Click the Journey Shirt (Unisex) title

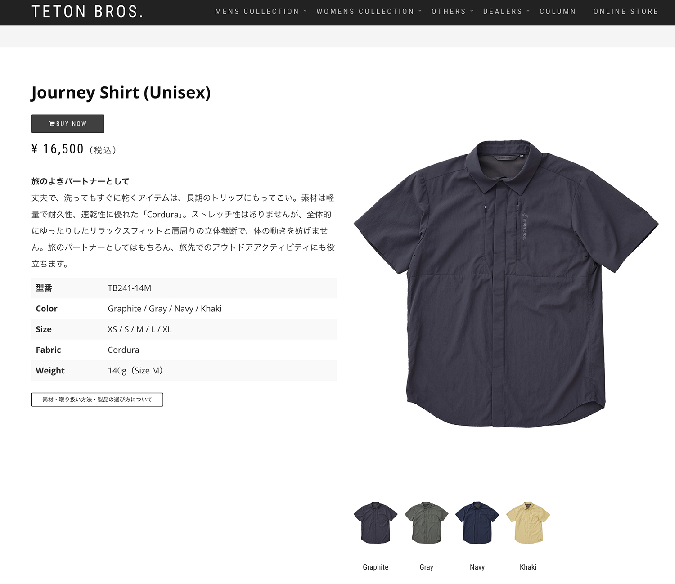tap(121, 92)
